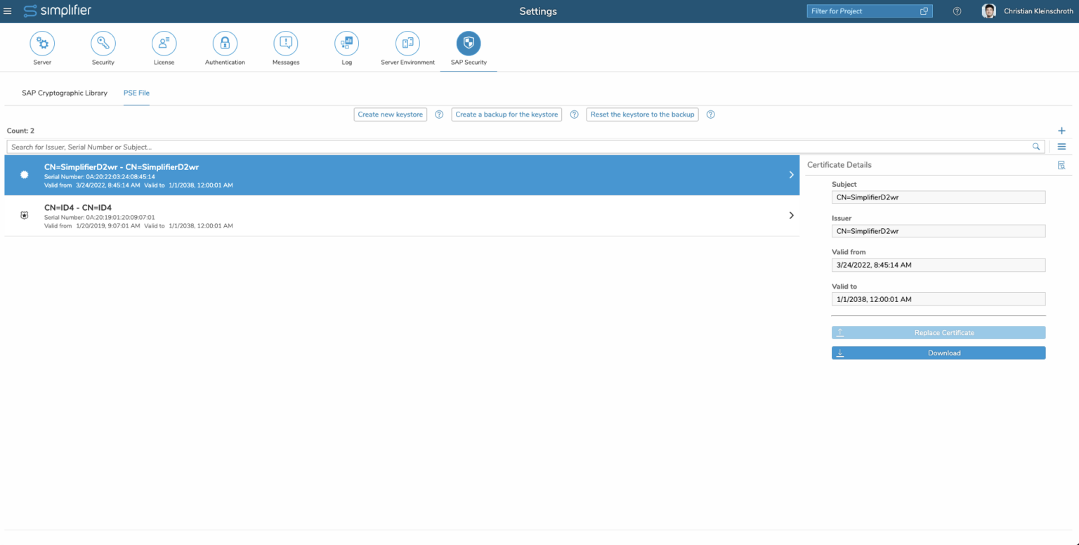Open the Server Environment icon
This screenshot has width=1079, height=545.
coord(407,44)
